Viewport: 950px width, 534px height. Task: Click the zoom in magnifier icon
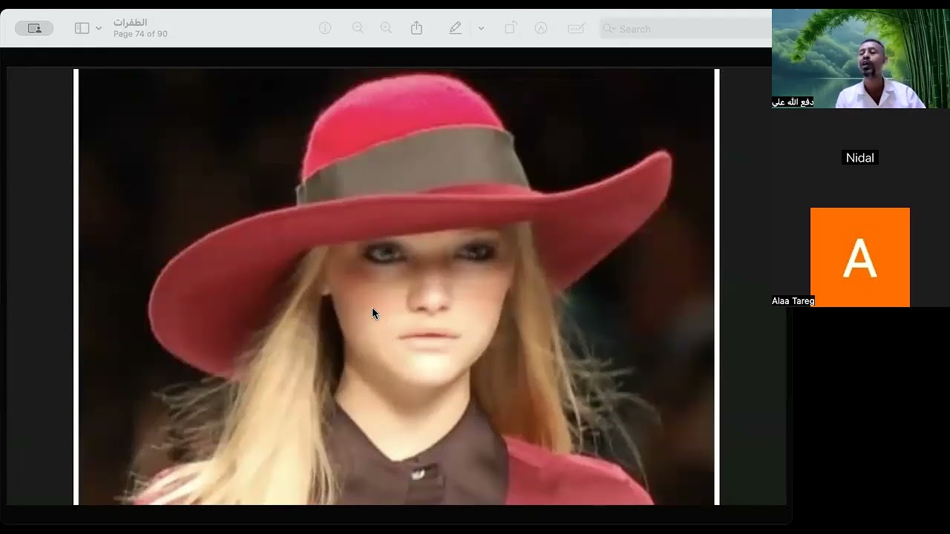[x=386, y=28]
